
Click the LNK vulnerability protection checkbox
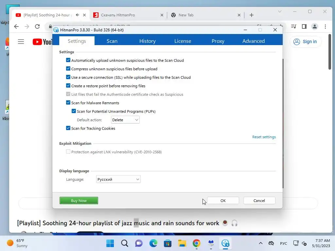coord(68,152)
